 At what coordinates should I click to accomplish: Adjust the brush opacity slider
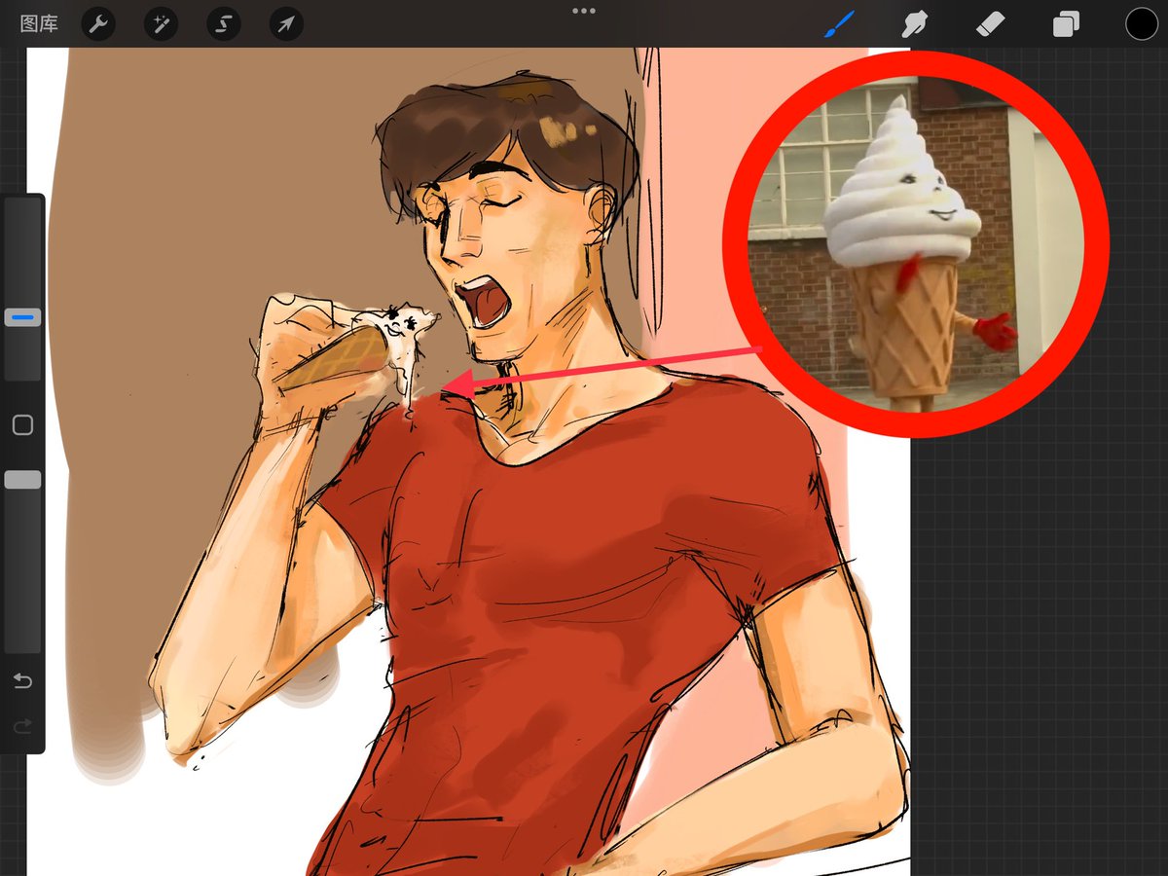tap(22, 478)
